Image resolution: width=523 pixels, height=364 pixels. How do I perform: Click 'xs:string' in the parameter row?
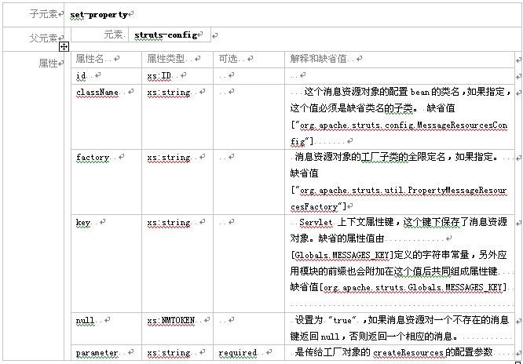pos(169,353)
